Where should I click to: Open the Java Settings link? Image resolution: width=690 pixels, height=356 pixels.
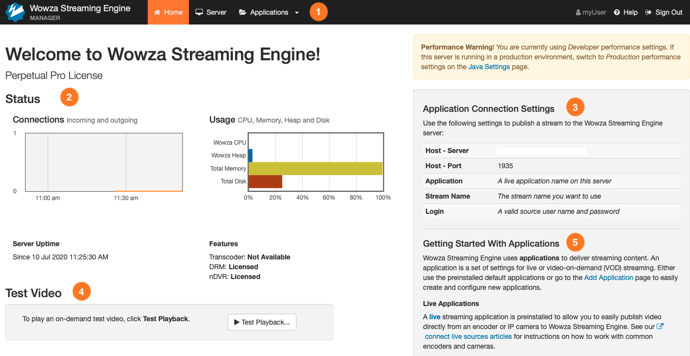(489, 67)
